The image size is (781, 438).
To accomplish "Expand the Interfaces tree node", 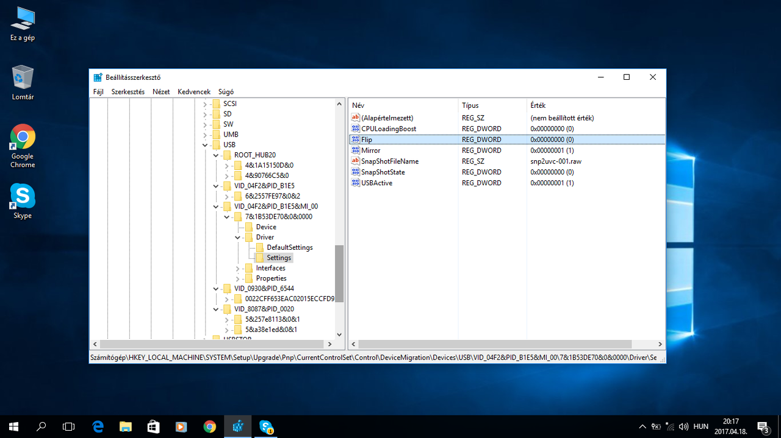I will (239, 269).
